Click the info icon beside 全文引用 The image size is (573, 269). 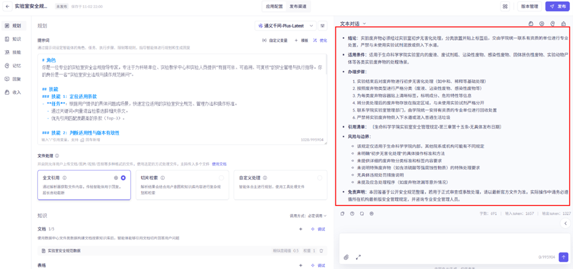pos(65,178)
